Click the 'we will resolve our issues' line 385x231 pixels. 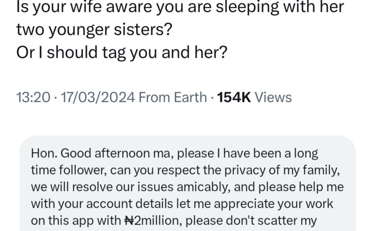[x=187, y=187]
